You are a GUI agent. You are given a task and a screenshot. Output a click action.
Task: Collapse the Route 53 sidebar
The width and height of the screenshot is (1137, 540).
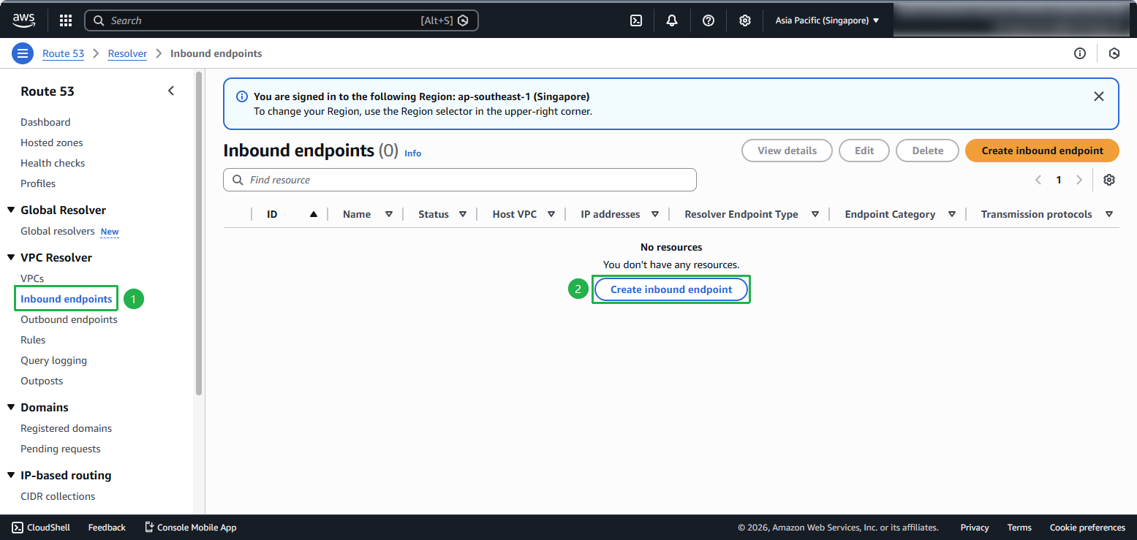coord(171,91)
